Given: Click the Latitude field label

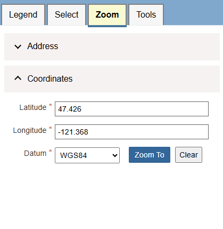Looking at the screenshot, I should click(33, 107).
